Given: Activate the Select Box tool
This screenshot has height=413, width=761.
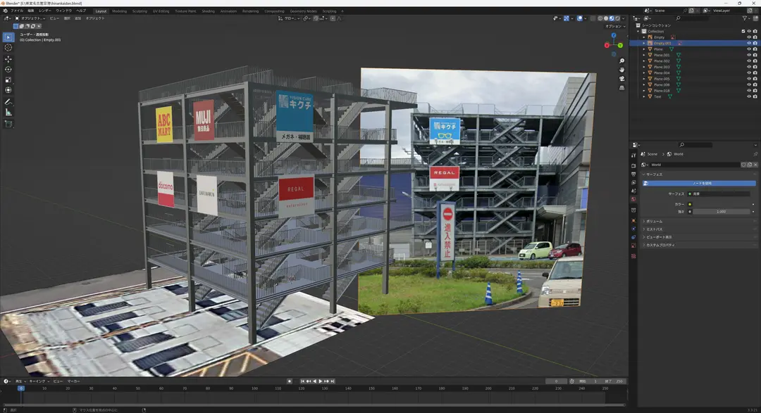Looking at the screenshot, I should point(8,37).
